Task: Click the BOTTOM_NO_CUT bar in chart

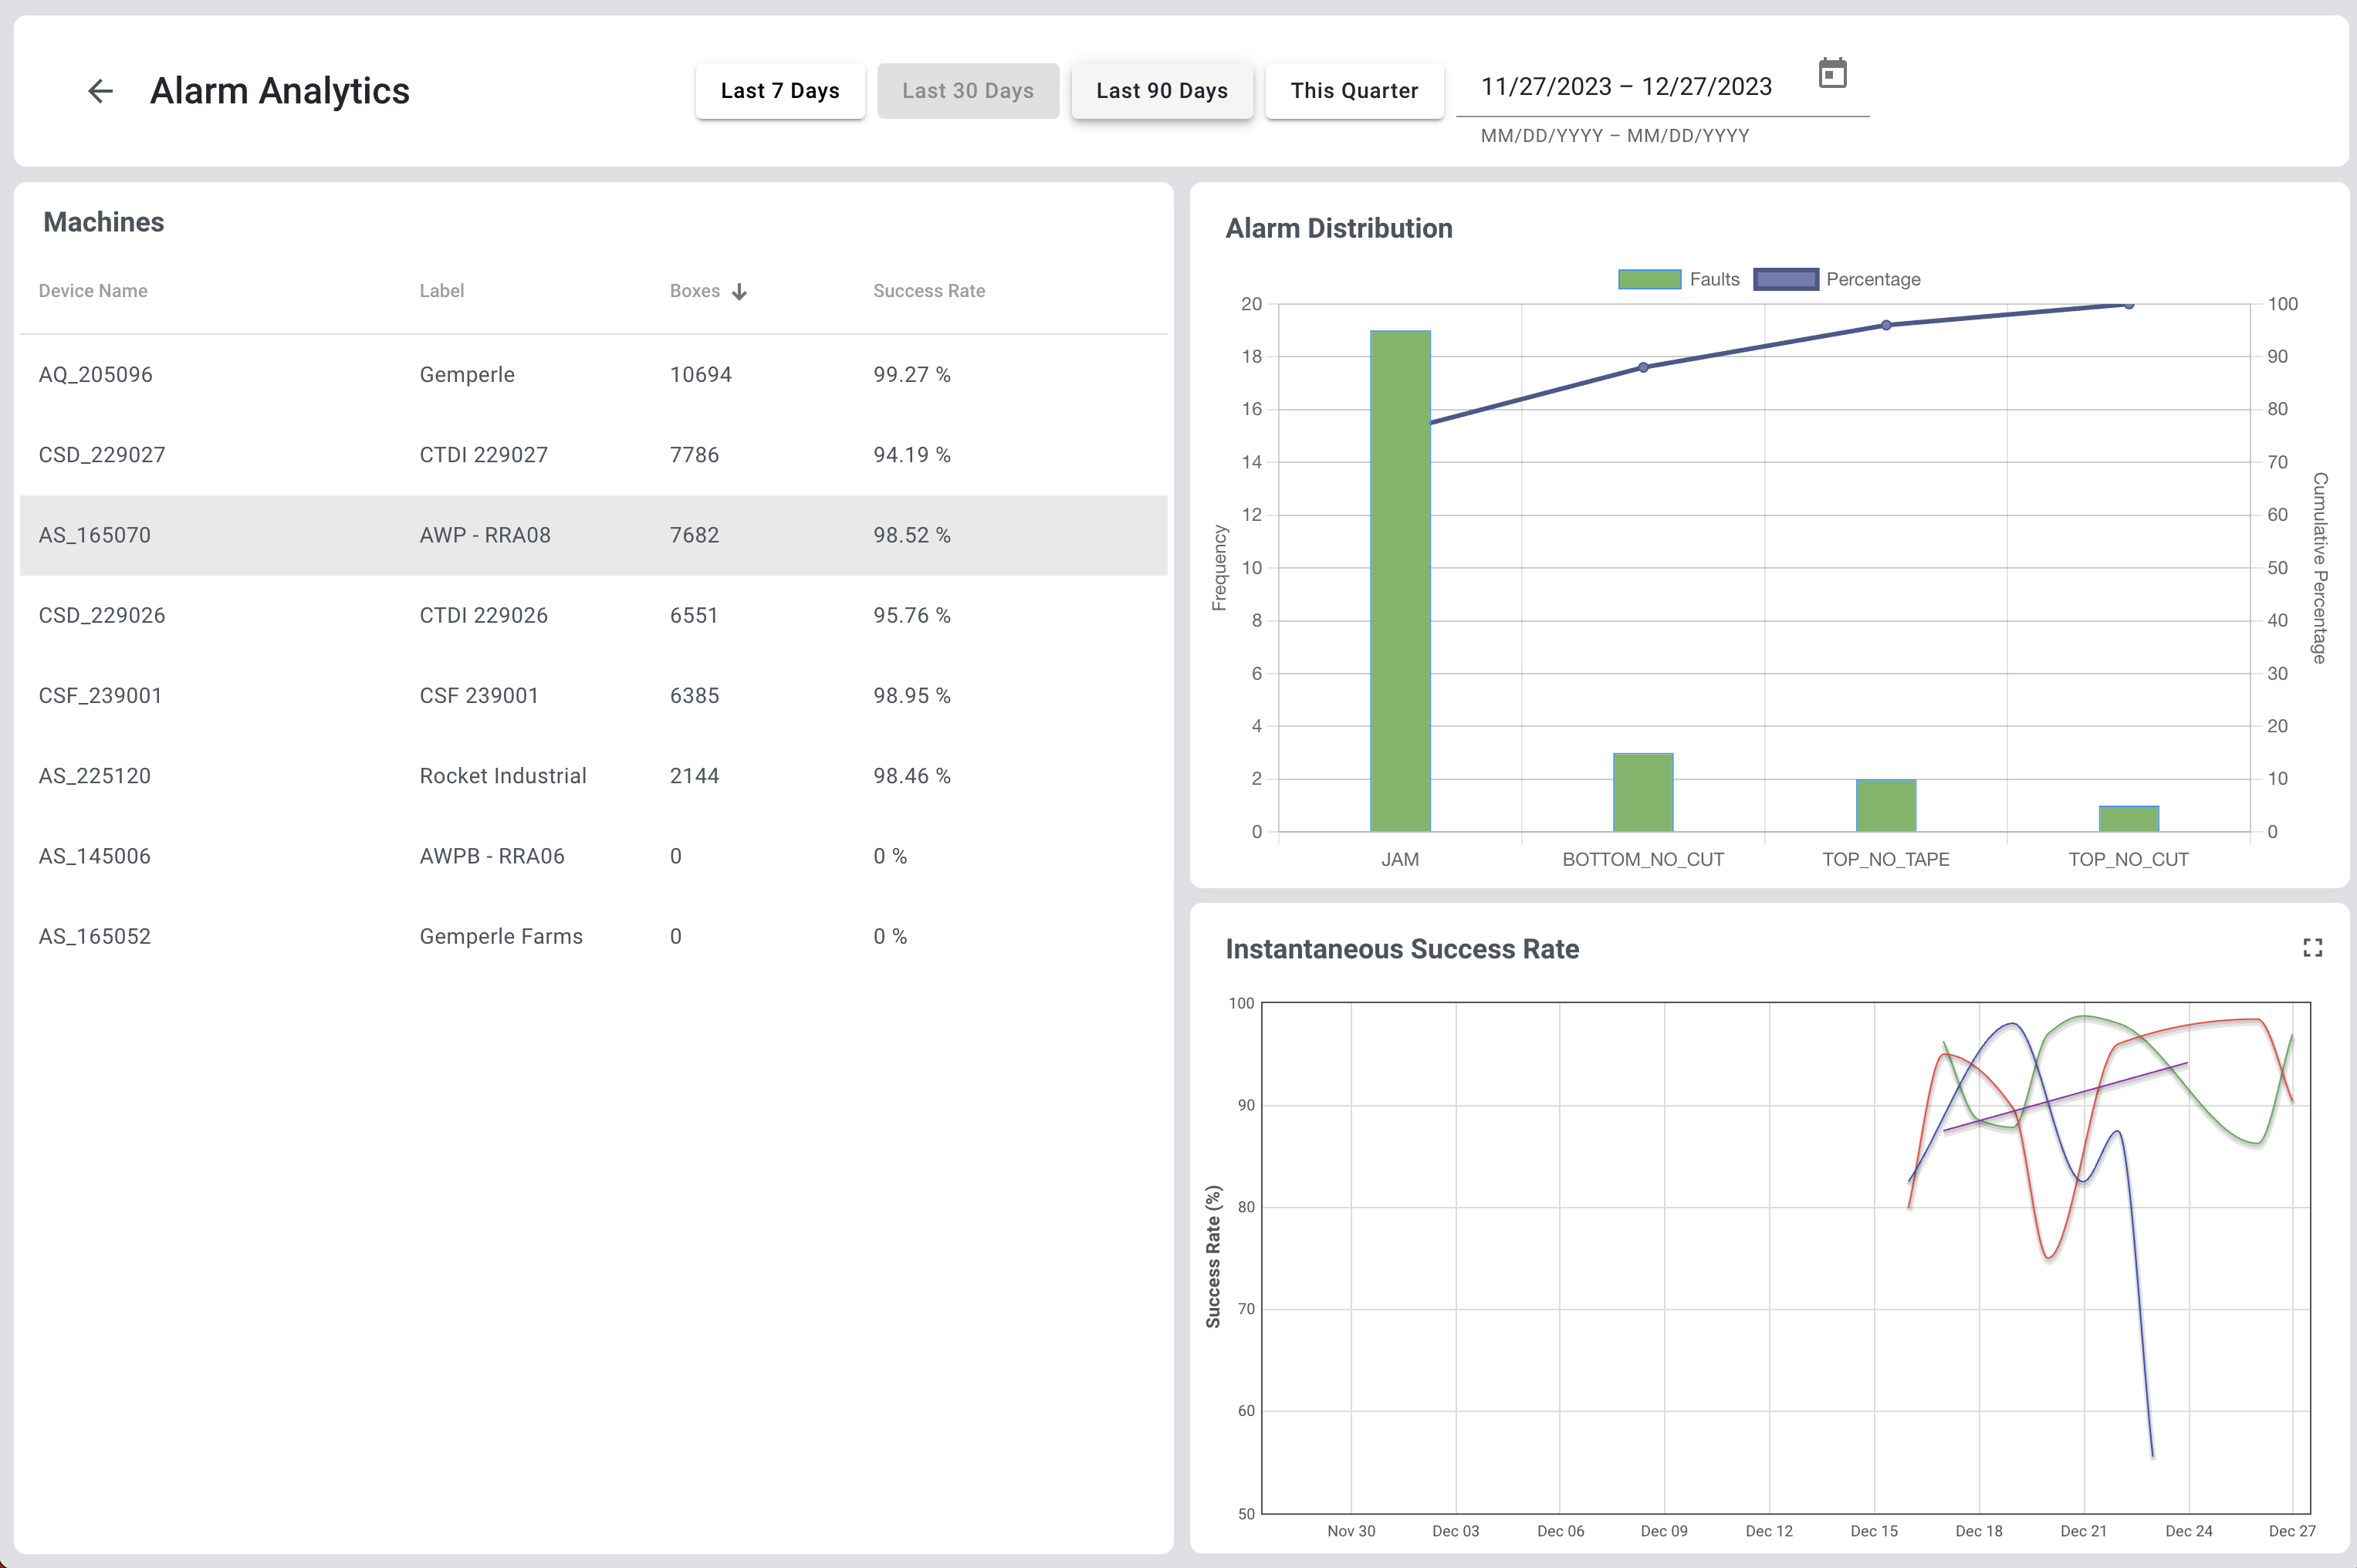Action: click(x=1642, y=792)
